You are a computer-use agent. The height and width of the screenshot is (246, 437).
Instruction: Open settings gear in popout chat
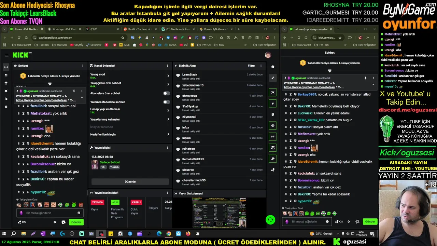click(x=349, y=221)
